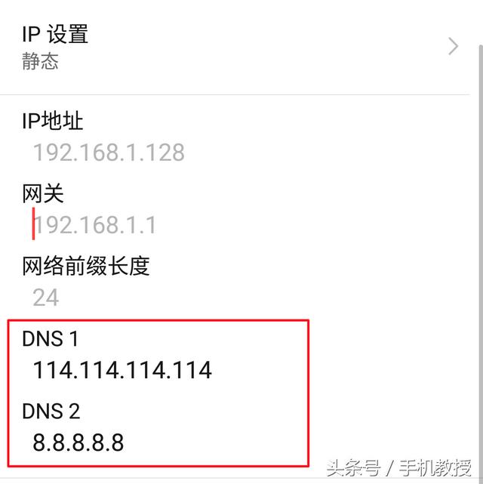Viewport: 483px width, 484px height.
Task: Focus the prefix length field showing 24
Action: (x=45, y=297)
